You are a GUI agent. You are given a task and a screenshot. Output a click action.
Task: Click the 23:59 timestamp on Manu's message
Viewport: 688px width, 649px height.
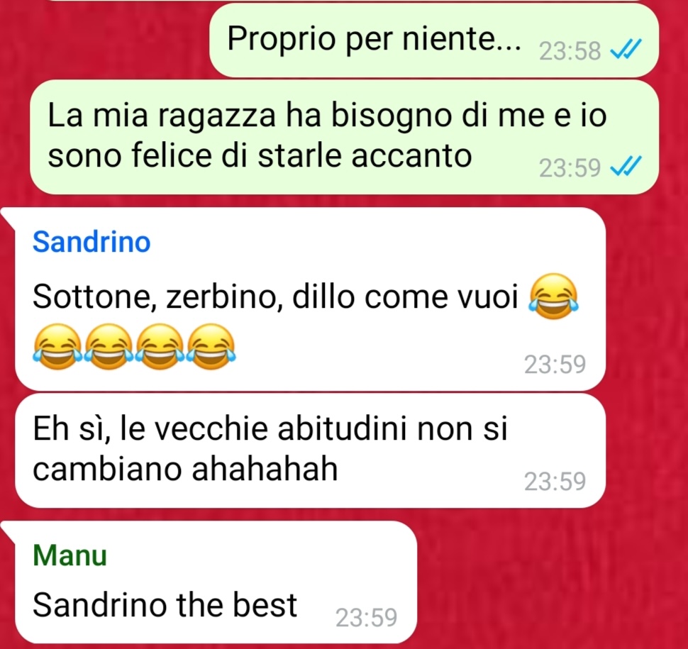coord(367,617)
